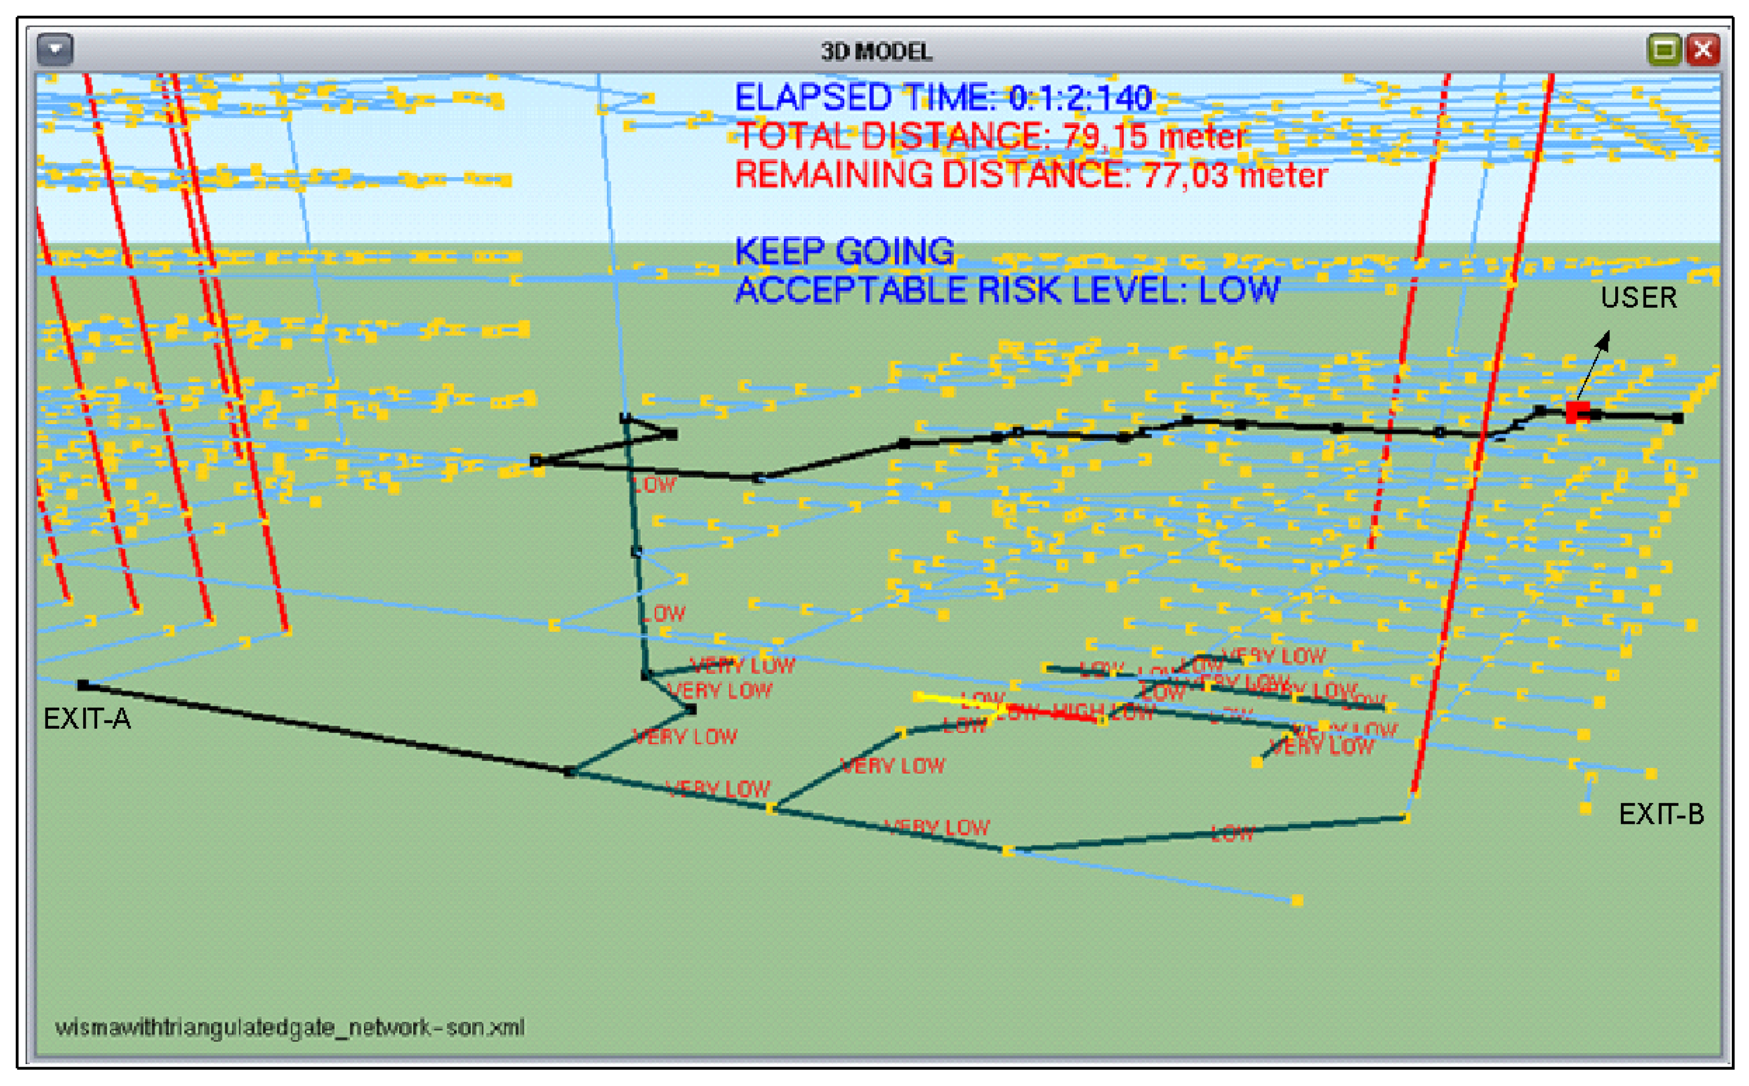Open the window menu dropdown arrow
The width and height of the screenshot is (1749, 1086).
tap(54, 50)
